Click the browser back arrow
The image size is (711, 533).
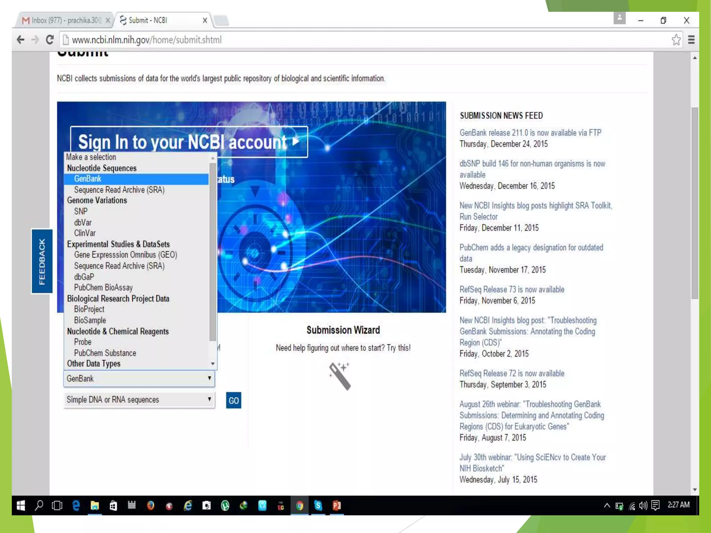(x=20, y=40)
